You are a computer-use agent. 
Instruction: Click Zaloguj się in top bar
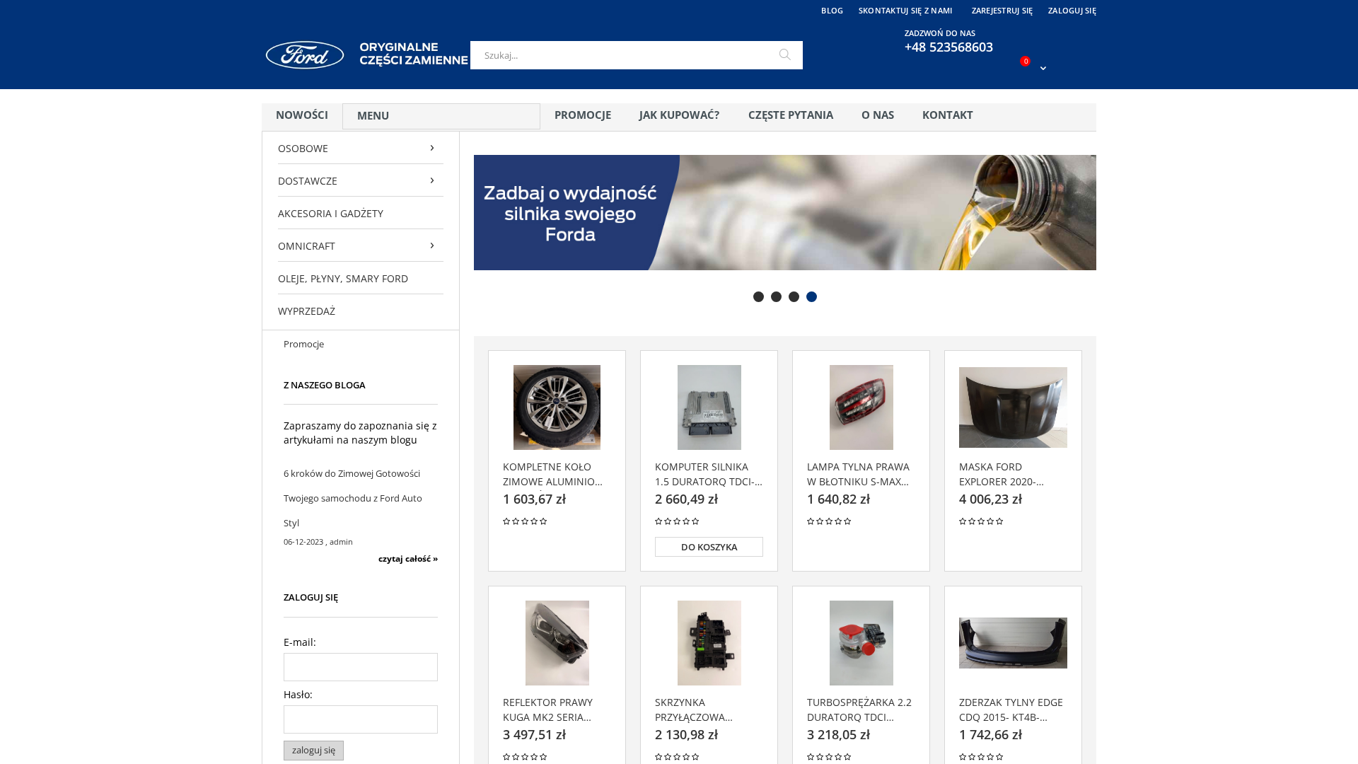point(1072,11)
